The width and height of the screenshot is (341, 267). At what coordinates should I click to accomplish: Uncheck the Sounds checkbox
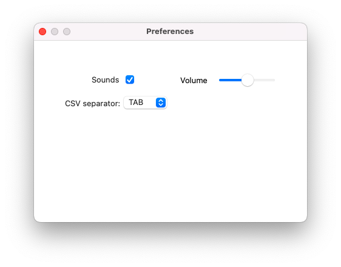[x=130, y=79]
